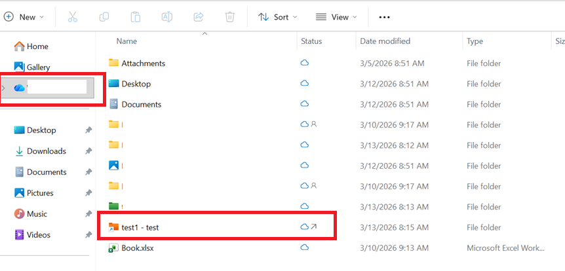Select the Book.xlsx file
The image size is (565, 271).
pyautogui.click(x=138, y=248)
